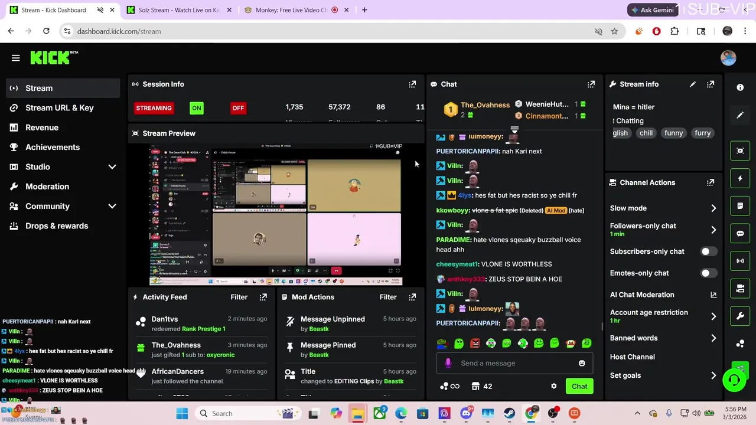The height and width of the screenshot is (425, 756).
Task: Pop out the Stream info panel
Action: pos(711,84)
